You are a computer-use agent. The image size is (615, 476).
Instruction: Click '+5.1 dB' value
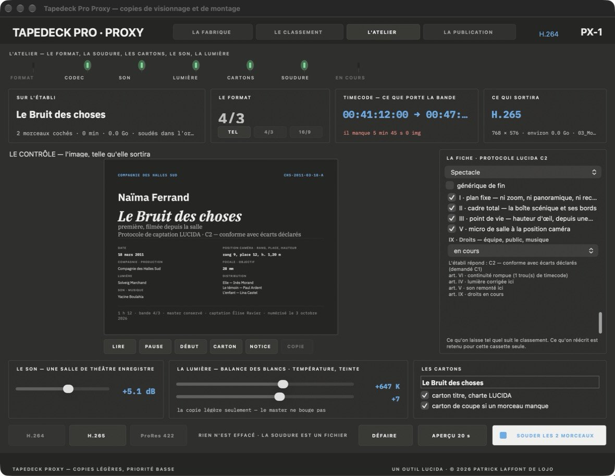[139, 391]
